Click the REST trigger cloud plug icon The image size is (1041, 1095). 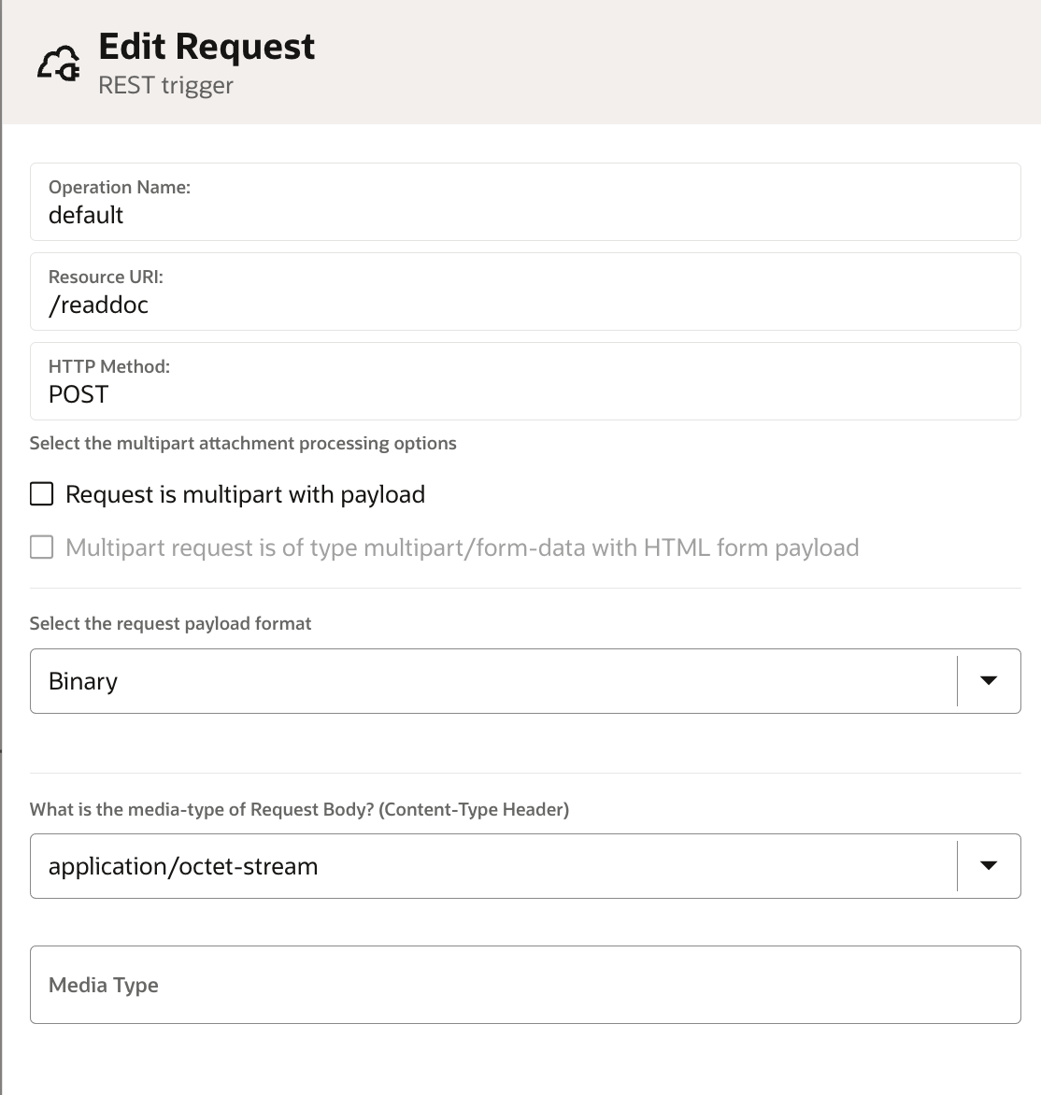59,64
